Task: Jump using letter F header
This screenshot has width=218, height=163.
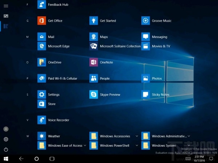Action: [x=27, y=5]
